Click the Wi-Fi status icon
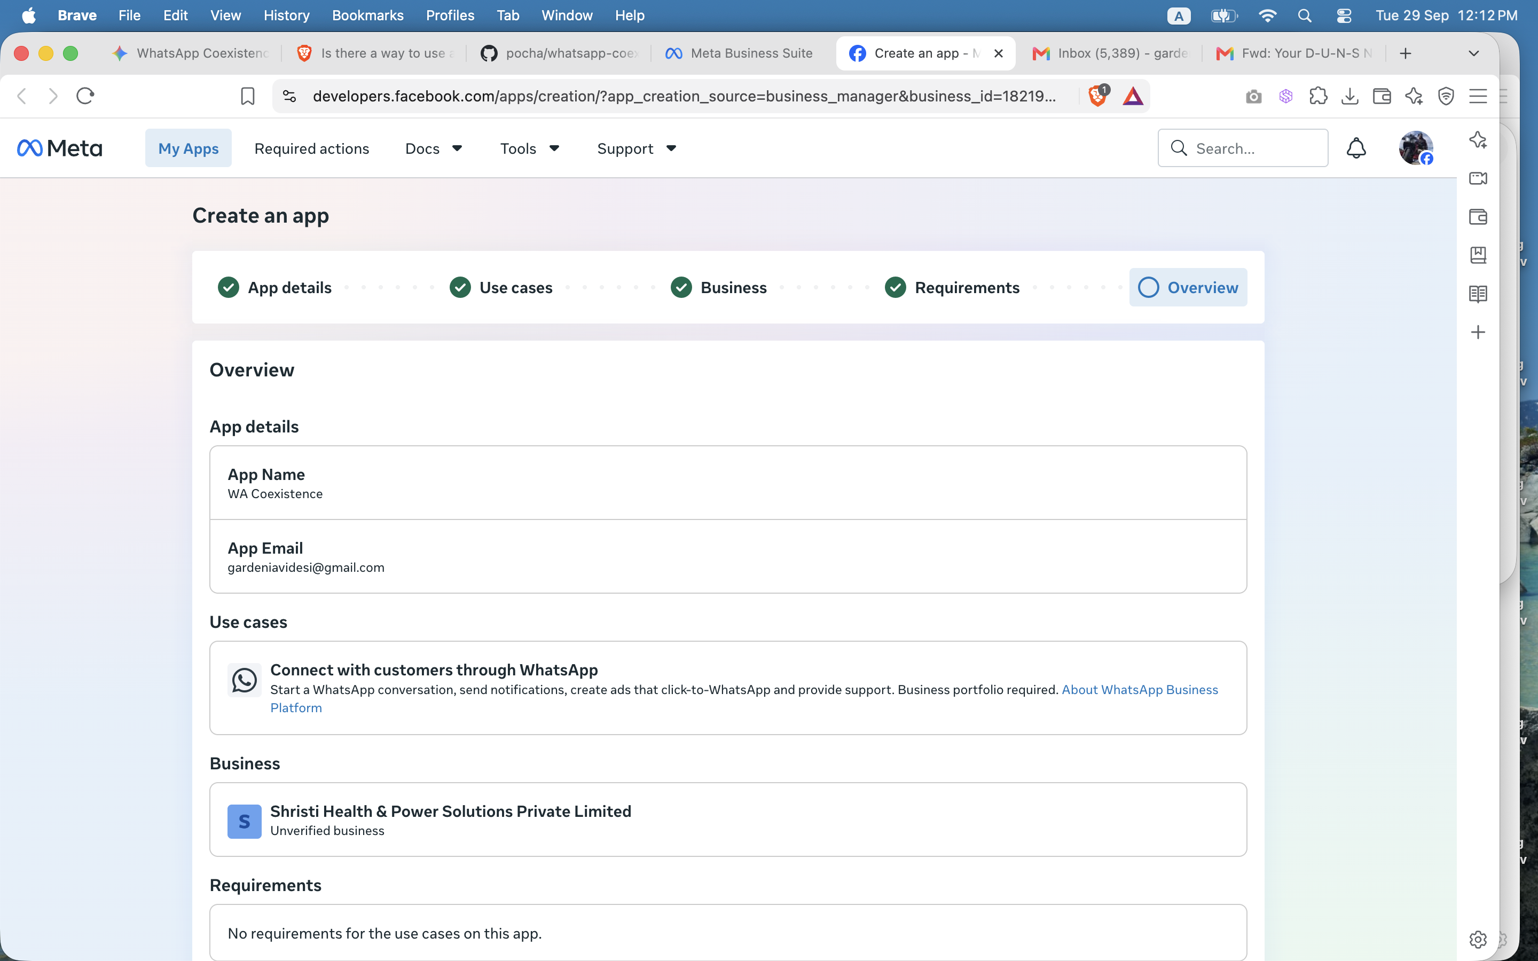 pos(1267,15)
